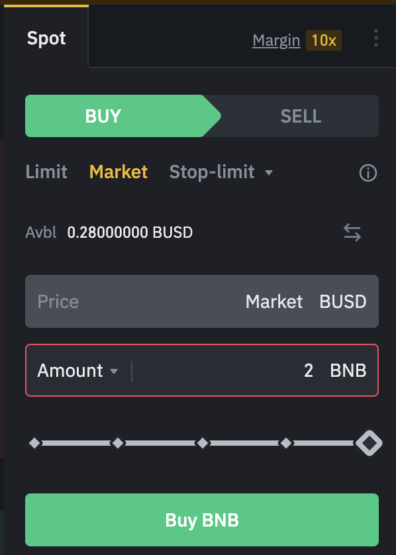
Task: Expand the Stop-limit dropdown arrow
Action: click(x=269, y=173)
